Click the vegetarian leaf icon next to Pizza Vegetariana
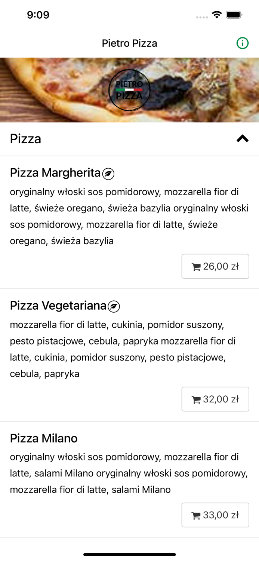Image resolution: width=259 pixels, height=561 pixels. click(x=114, y=306)
